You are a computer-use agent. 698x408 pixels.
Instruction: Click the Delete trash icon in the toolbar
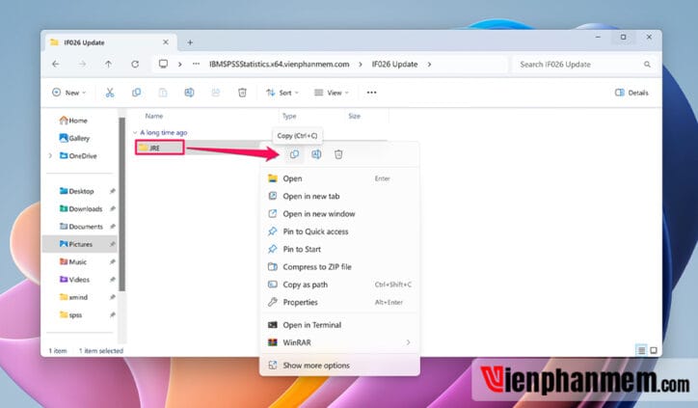(242, 93)
